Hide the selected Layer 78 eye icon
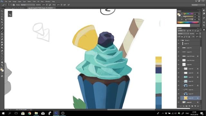This screenshot has height=116, width=206. 179,98
